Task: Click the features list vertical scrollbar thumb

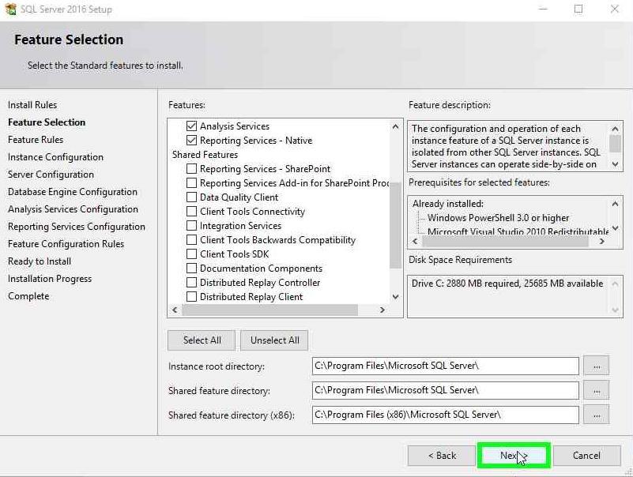Action: coord(396,225)
